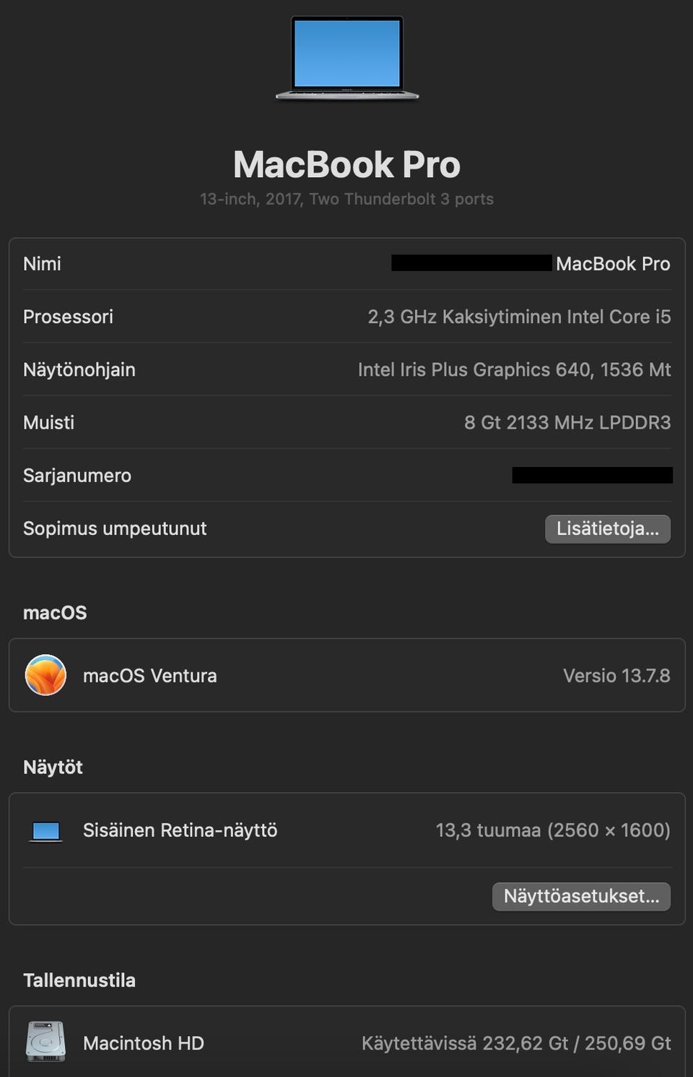
Task: Click the Näytönohjain Intel Iris graphics value
Action: 514,370
